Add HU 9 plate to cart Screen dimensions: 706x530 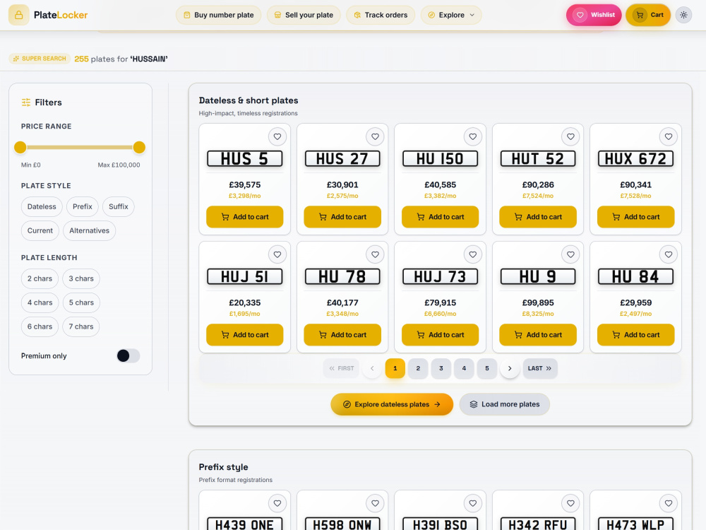[x=537, y=335]
